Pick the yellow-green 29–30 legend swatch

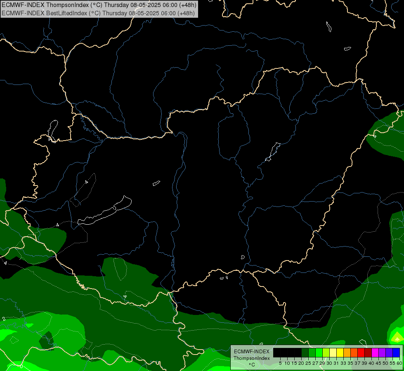pos(326,352)
